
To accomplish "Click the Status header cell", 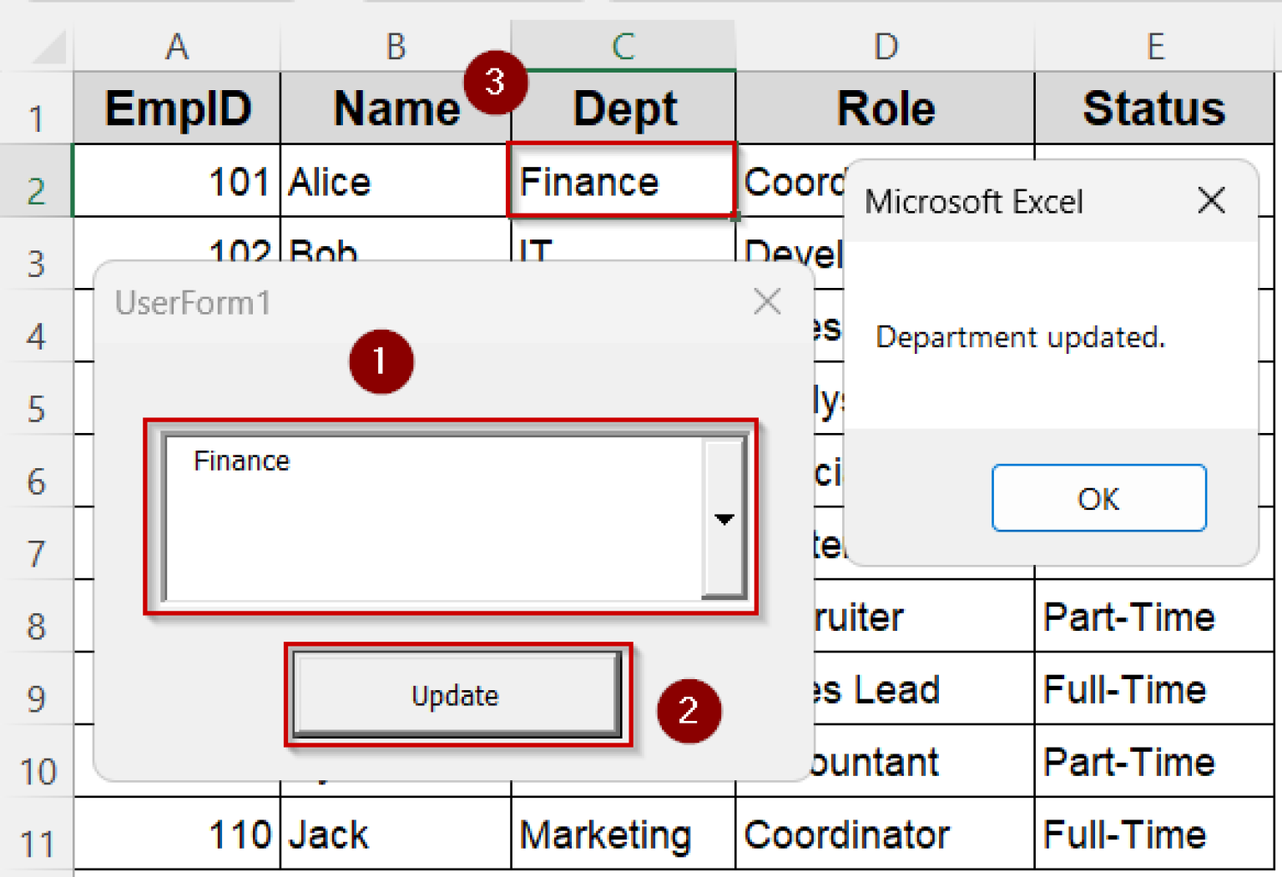I will 1153,108.
